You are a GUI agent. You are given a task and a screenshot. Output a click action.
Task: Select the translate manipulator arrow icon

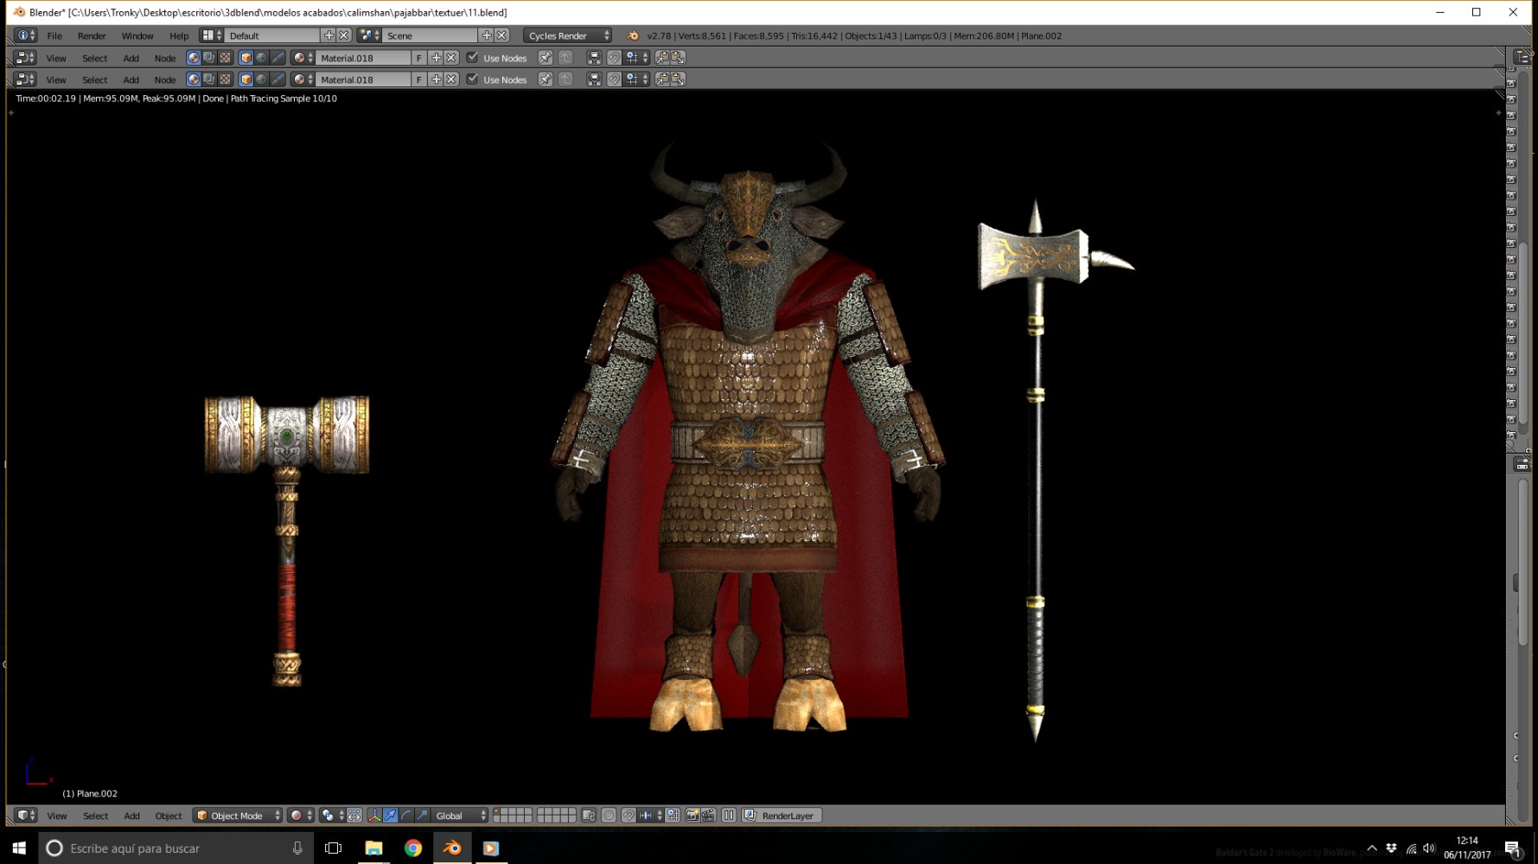coord(390,816)
